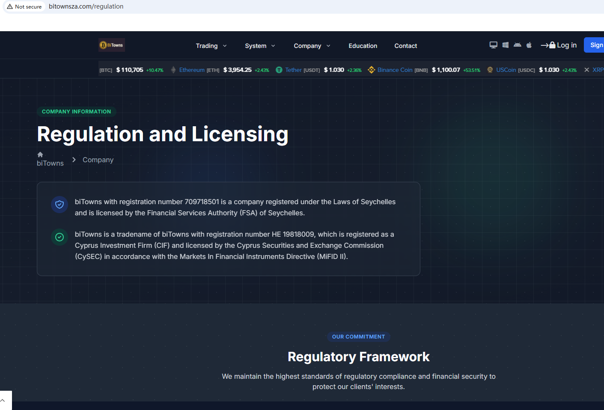Click the browser address bar URL
This screenshot has width=604, height=410.
(x=86, y=6)
